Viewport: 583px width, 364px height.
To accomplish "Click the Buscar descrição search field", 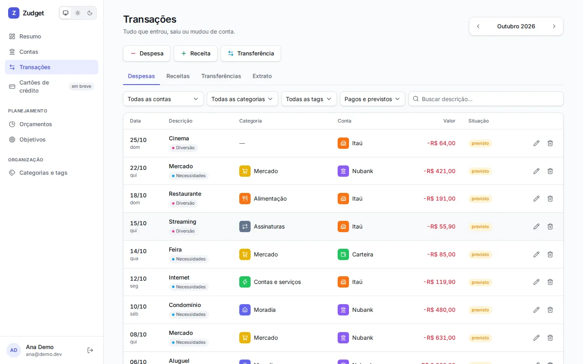I will [x=486, y=99].
